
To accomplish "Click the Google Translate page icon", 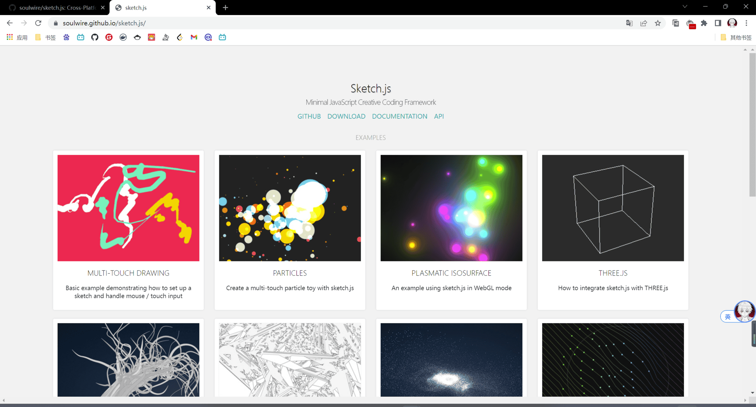I will point(629,23).
